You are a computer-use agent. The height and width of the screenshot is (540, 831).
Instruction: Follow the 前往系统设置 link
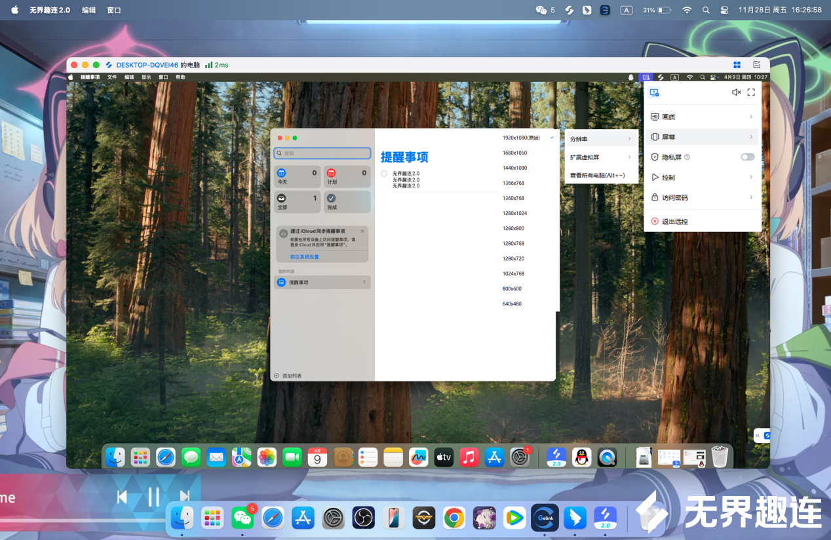[304, 257]
